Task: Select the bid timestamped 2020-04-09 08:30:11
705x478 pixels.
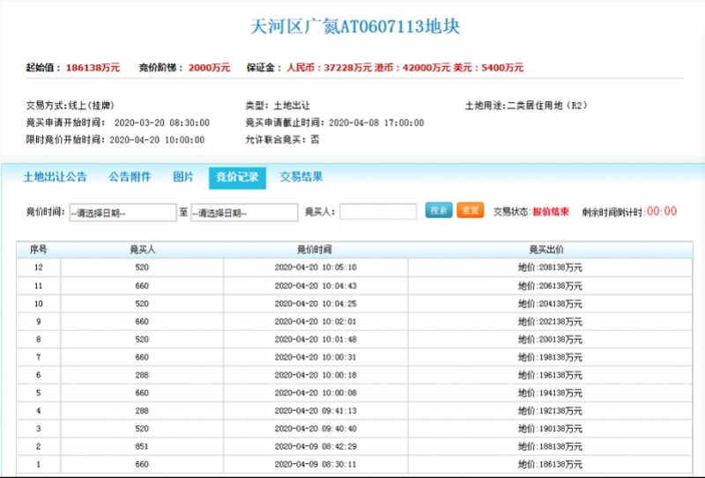Action: tap(315, 464)
